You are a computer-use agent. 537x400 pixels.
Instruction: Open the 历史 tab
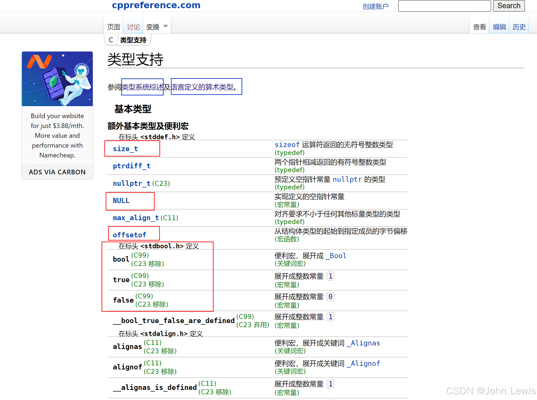click(x=519, y=27)
